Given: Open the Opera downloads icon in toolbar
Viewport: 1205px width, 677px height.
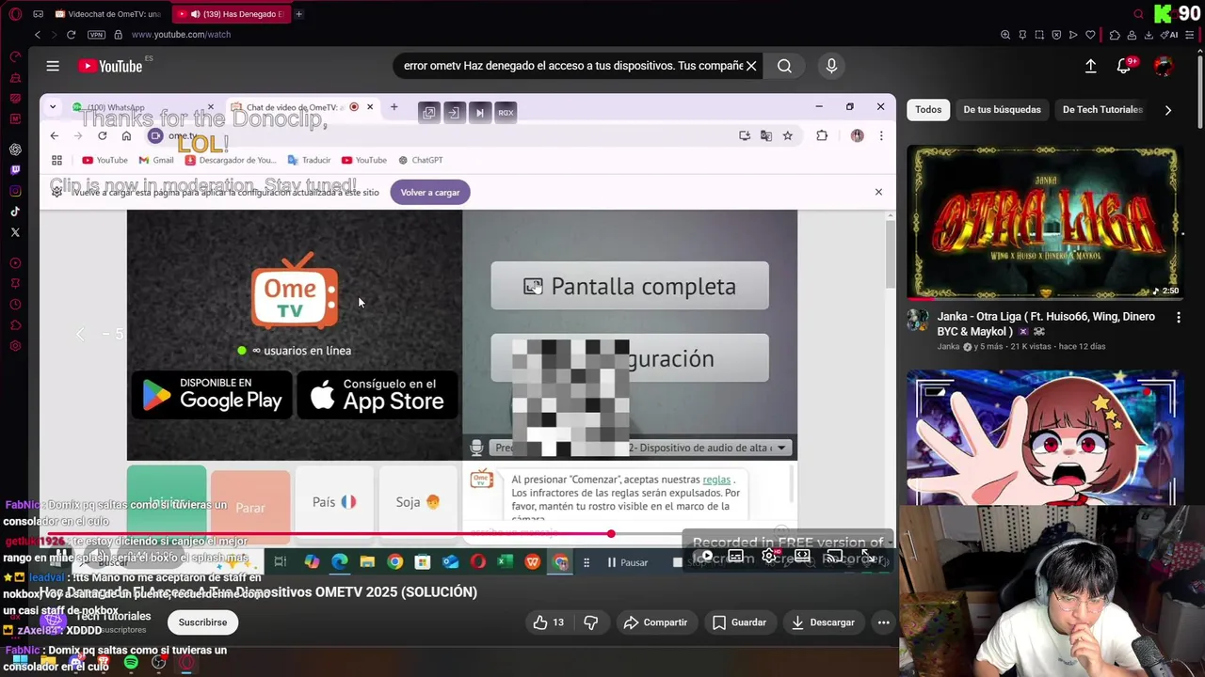Looking at the screenshot, I should pyautogui.click(x=1149, y=35).
